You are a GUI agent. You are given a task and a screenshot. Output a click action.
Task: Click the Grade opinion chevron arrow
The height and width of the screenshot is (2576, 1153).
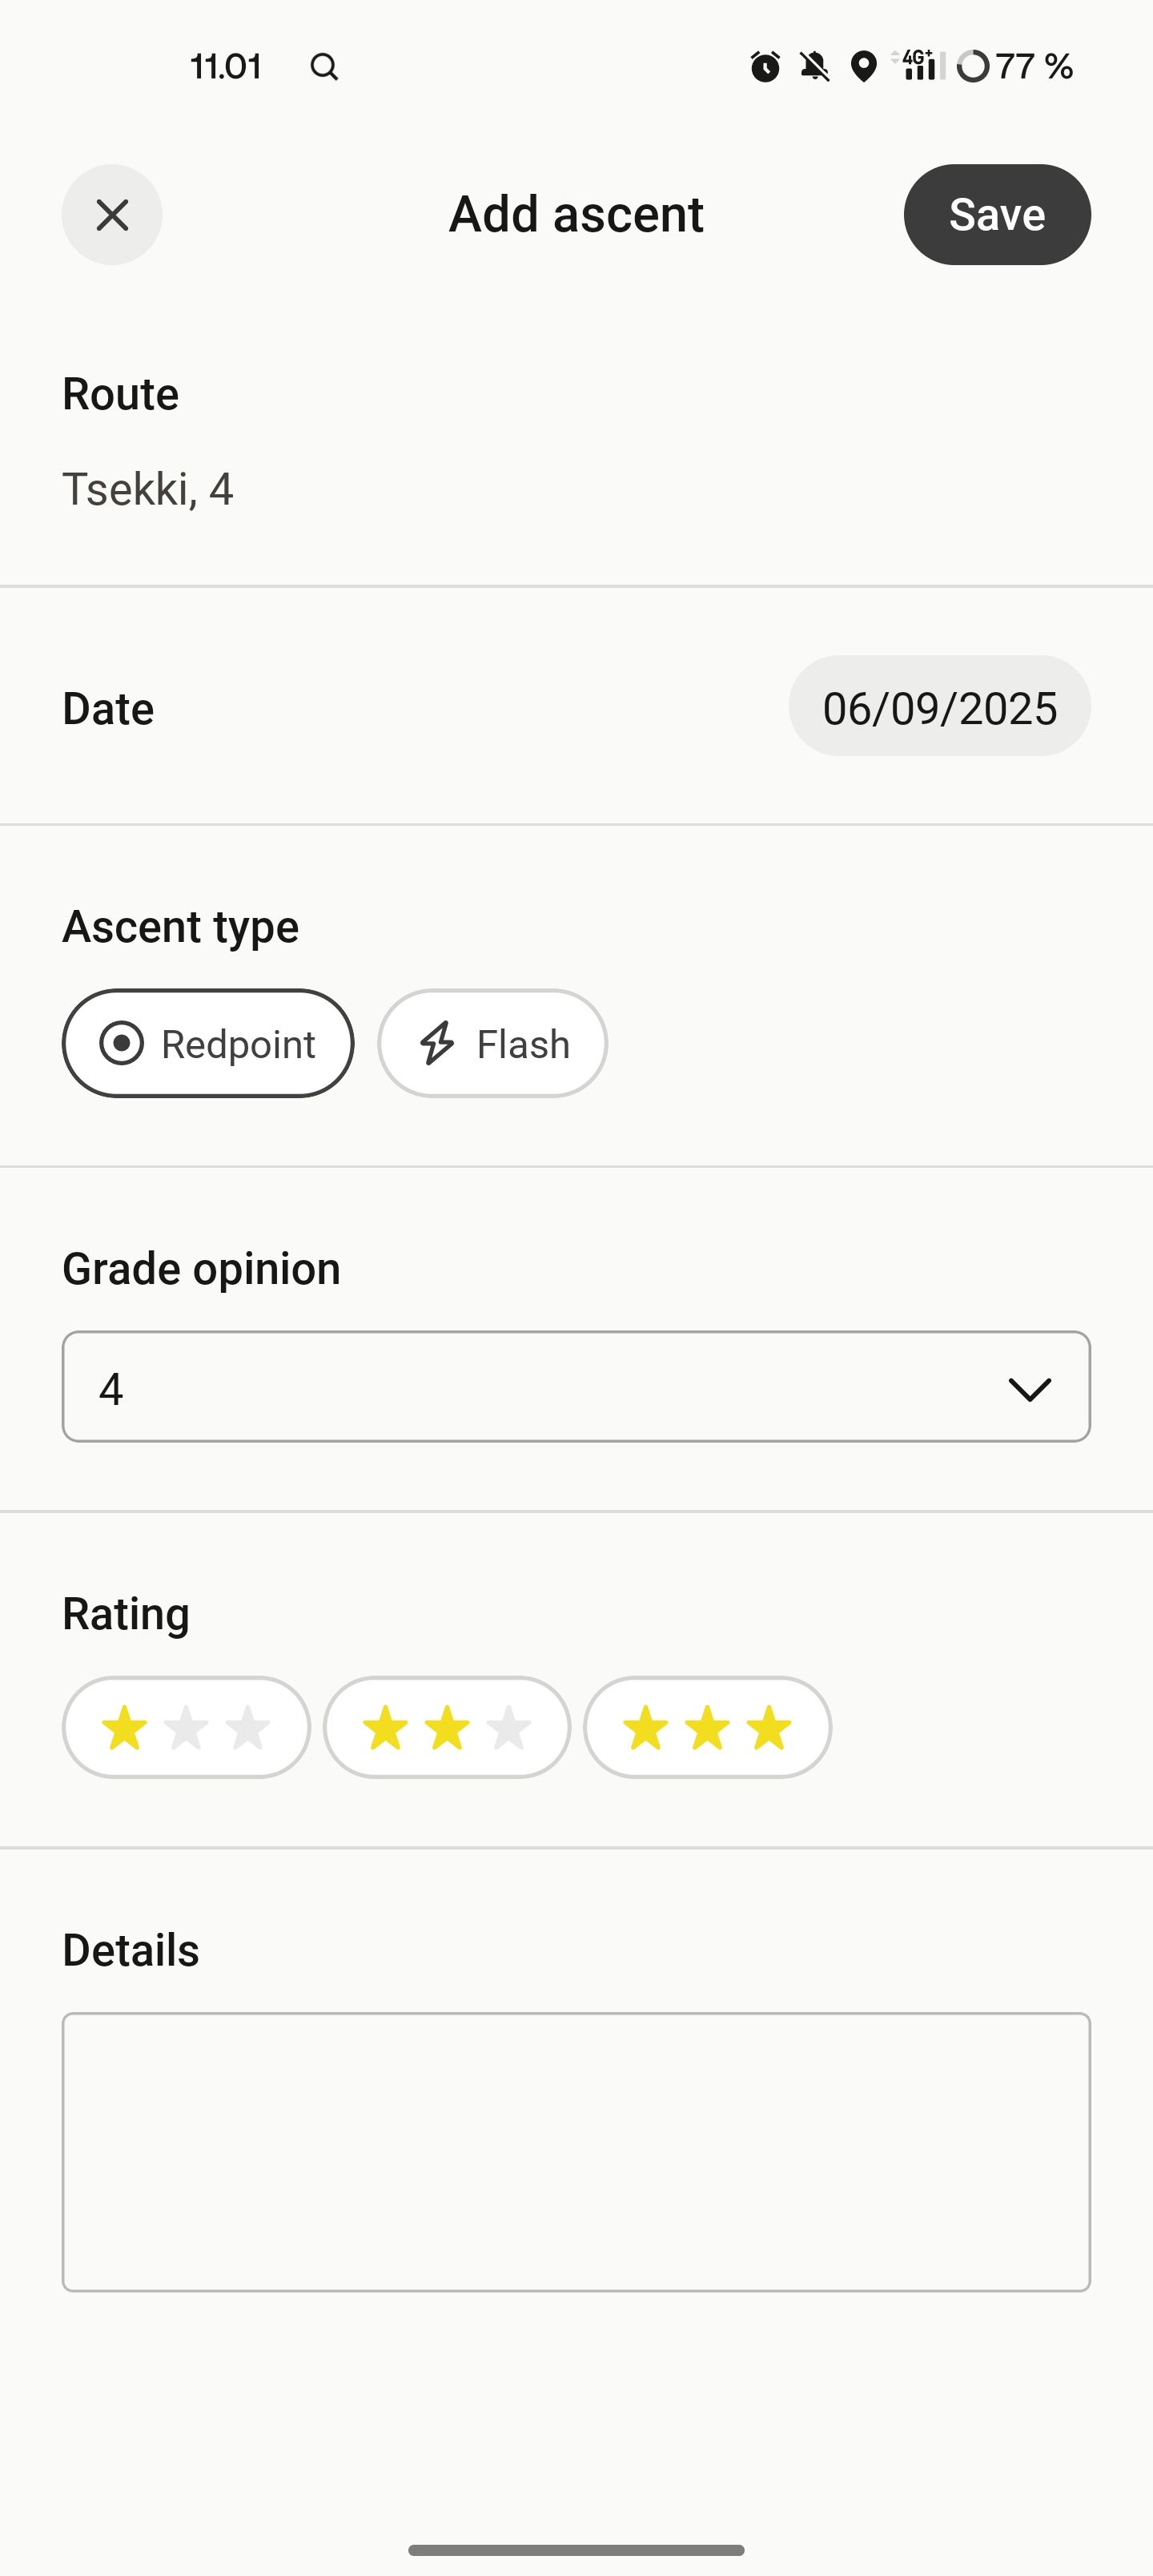(1029, 1388)
